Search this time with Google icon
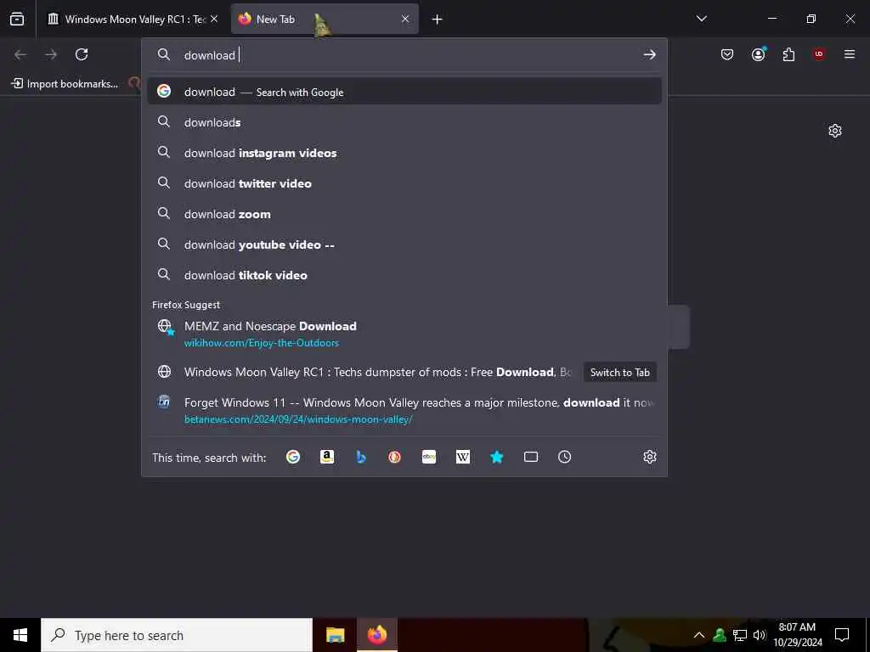 click(x=293, y=457)
